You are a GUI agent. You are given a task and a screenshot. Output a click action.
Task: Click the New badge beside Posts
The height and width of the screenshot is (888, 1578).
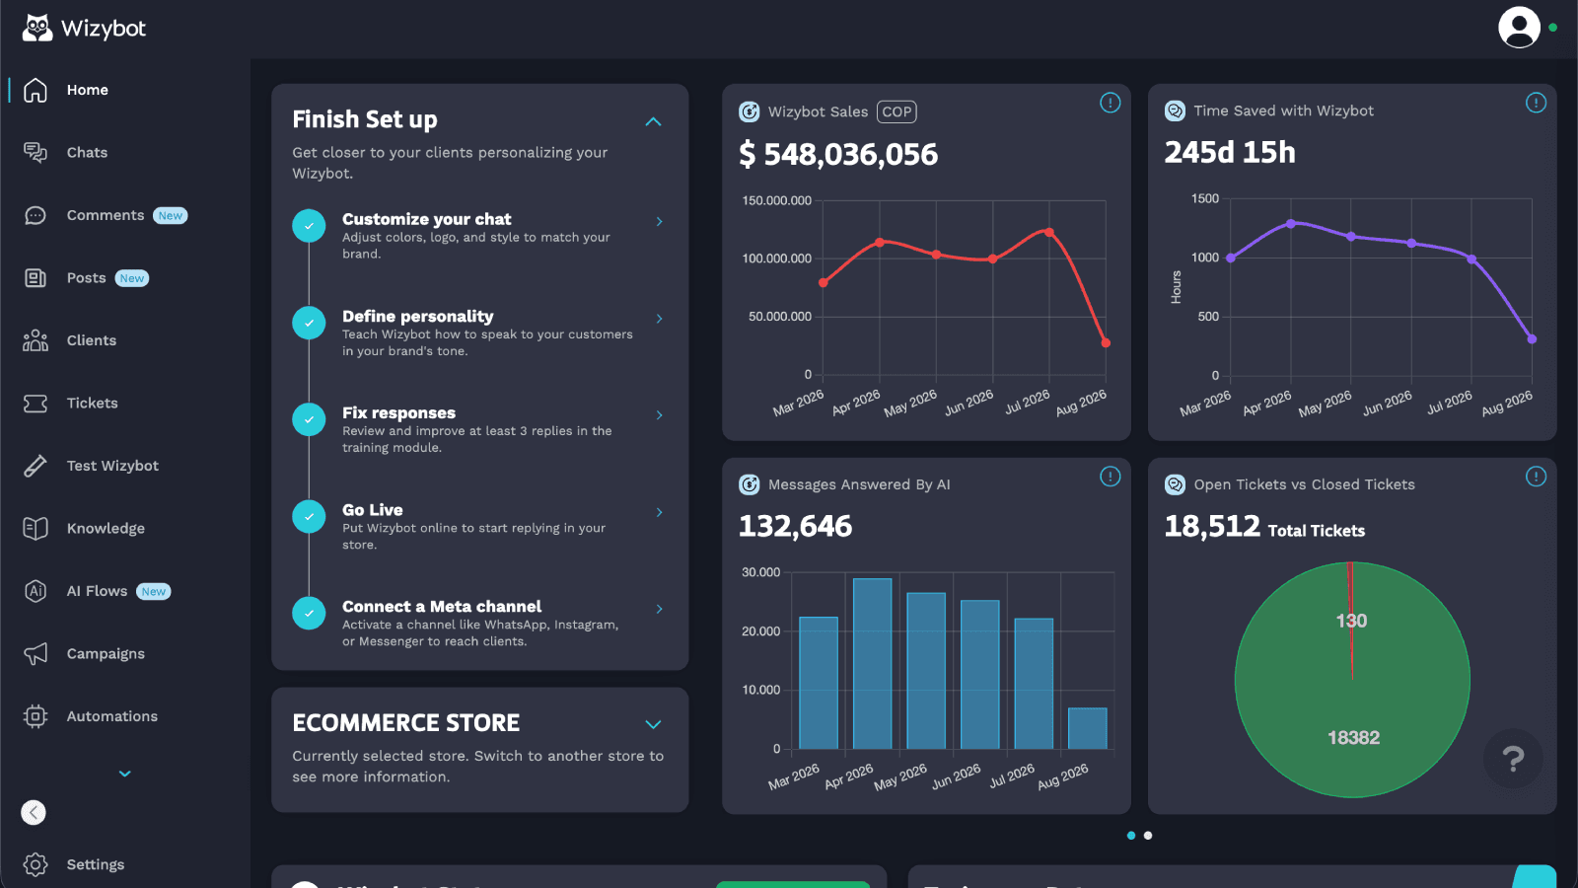pos(132,278)
